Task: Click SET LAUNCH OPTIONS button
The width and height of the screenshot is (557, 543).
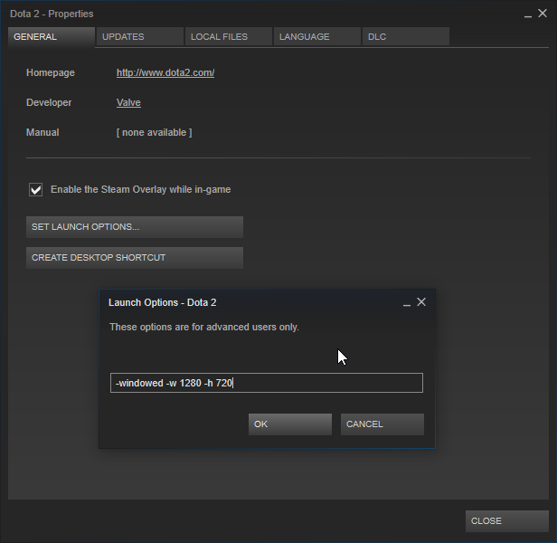Action: pyautogui.click(x=135, y=227)
